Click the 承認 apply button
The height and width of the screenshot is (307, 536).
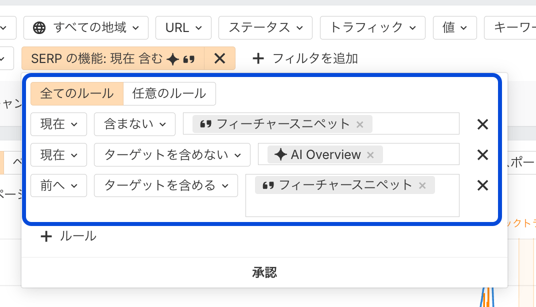(264, 272)
